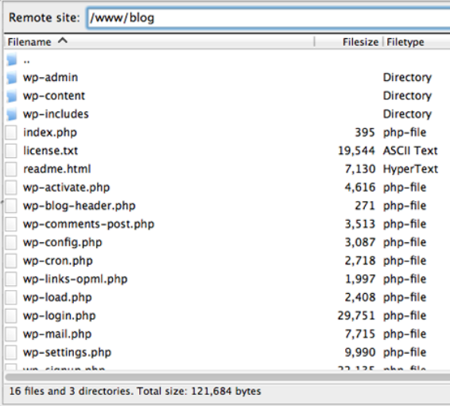Screen dimensions: 450x406
Task: Click the Directory filetype of wp-admin
Action: coord(407,77)
